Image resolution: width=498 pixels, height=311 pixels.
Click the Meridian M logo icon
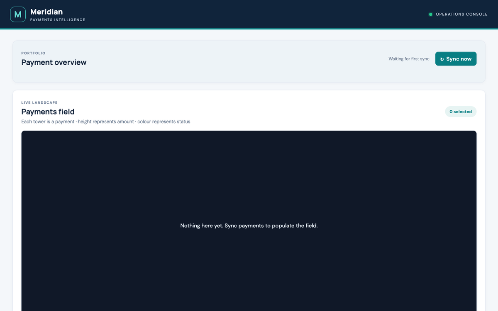(x=18, y=15)
